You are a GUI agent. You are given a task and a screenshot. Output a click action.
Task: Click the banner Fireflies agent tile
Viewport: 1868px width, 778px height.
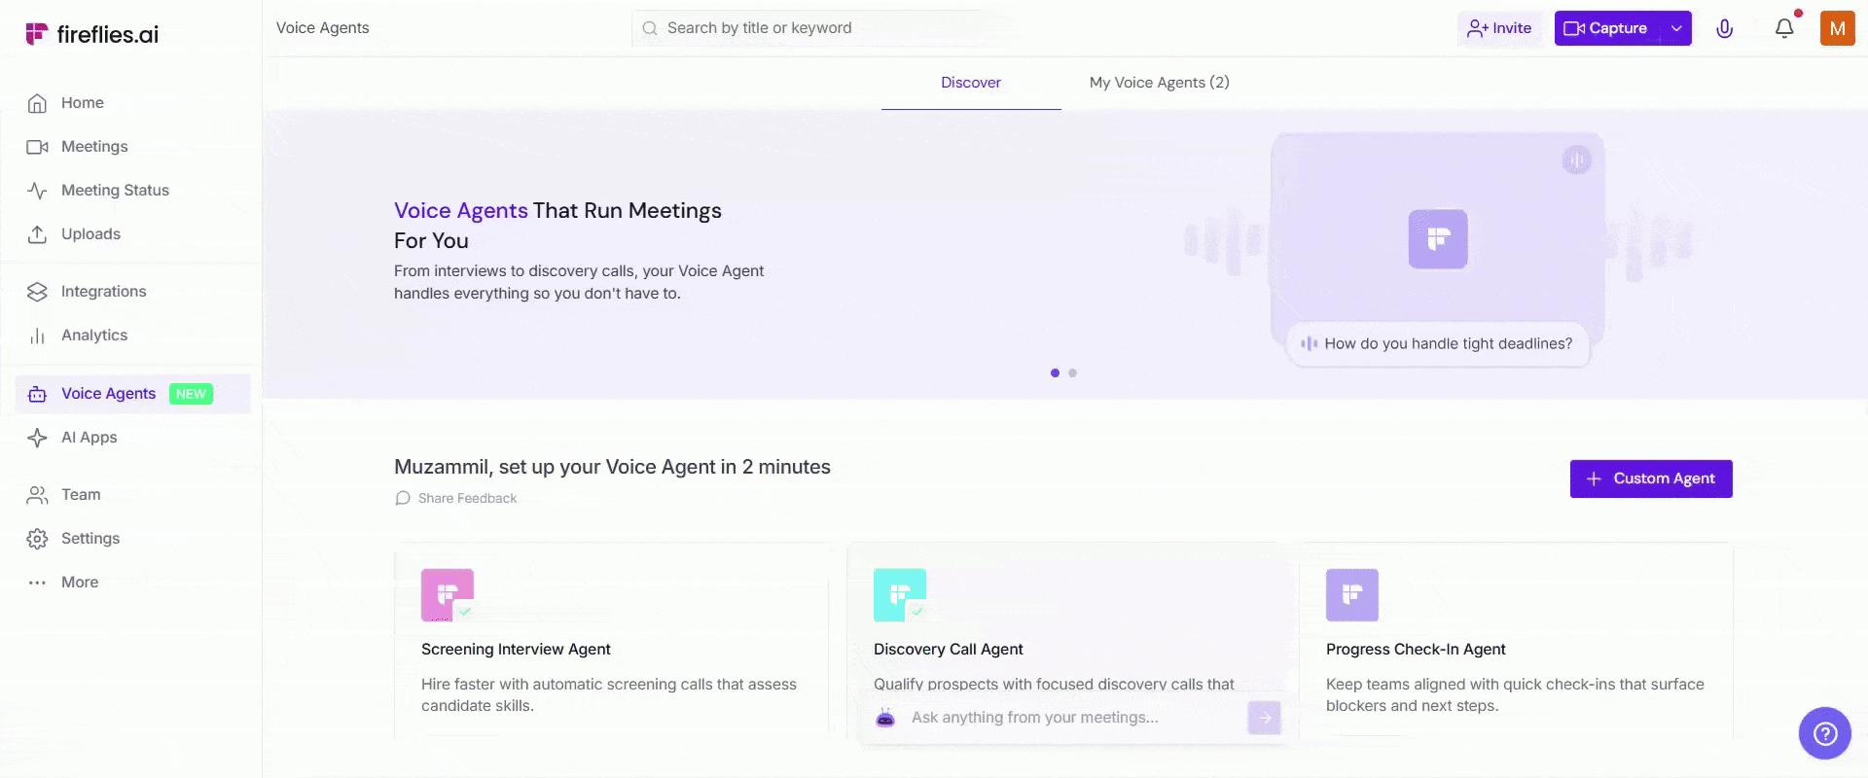click(1438, 239)
